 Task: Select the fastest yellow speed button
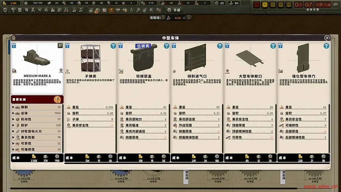tap(288, 5)
